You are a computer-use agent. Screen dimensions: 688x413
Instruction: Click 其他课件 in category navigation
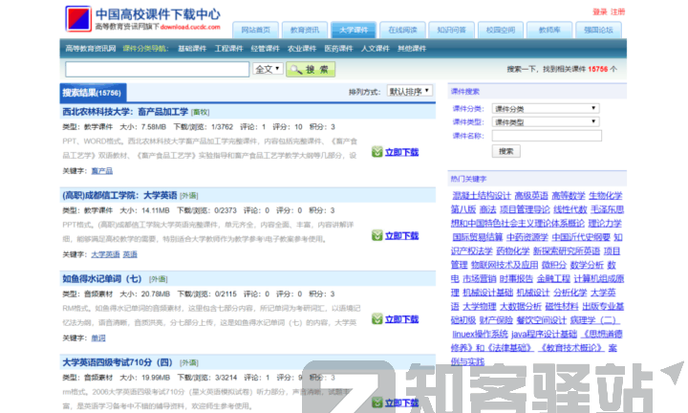coord(412,48)
